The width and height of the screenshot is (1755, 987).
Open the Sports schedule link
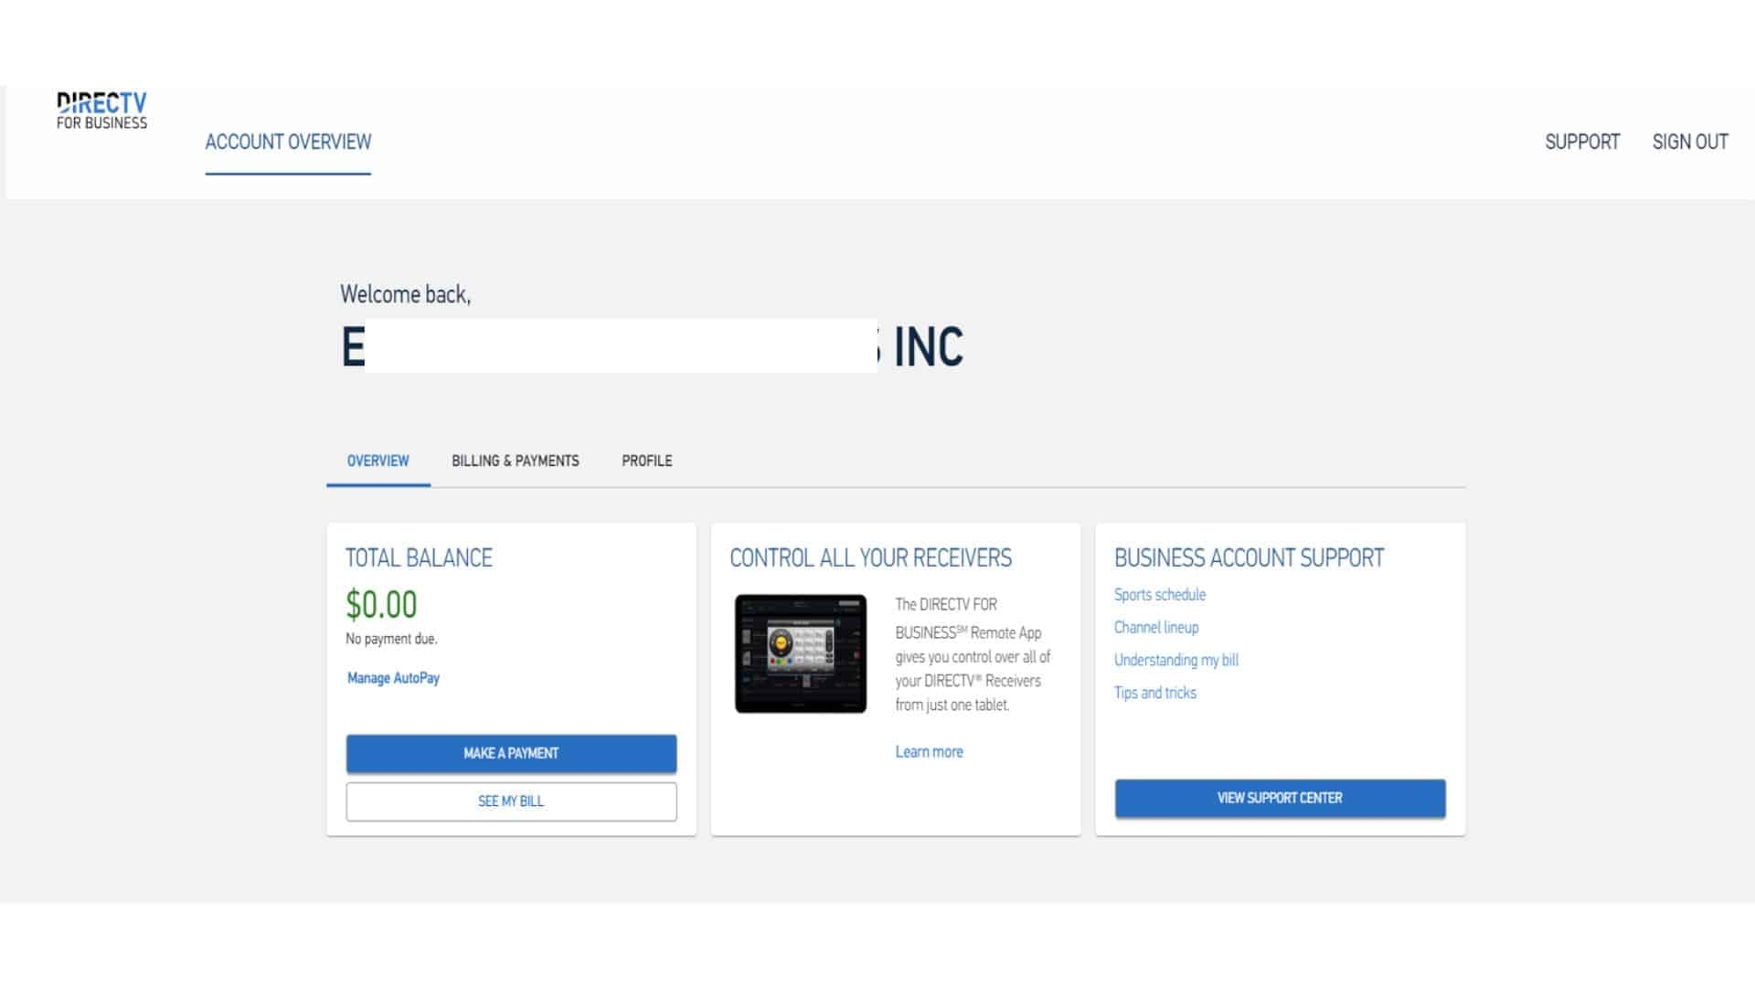coord(1158,594)
